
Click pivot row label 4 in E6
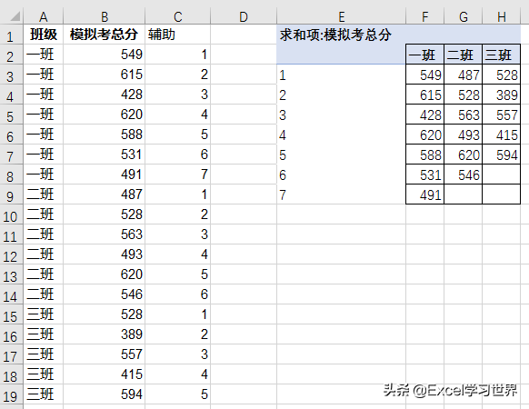click(x=341, y=135)
